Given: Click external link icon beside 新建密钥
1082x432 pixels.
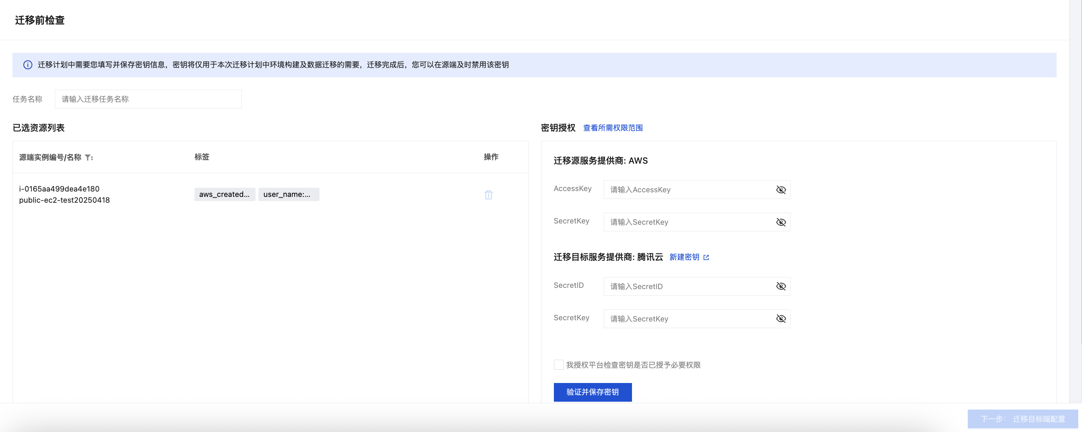Looking at the screenshot, I should tap(706, 258).
